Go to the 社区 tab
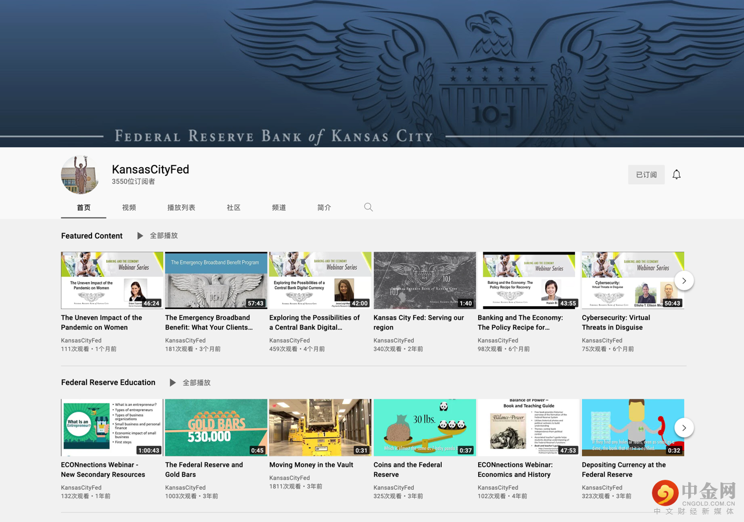The height and width of the screenshot is (522, 744). pos(234,208)
